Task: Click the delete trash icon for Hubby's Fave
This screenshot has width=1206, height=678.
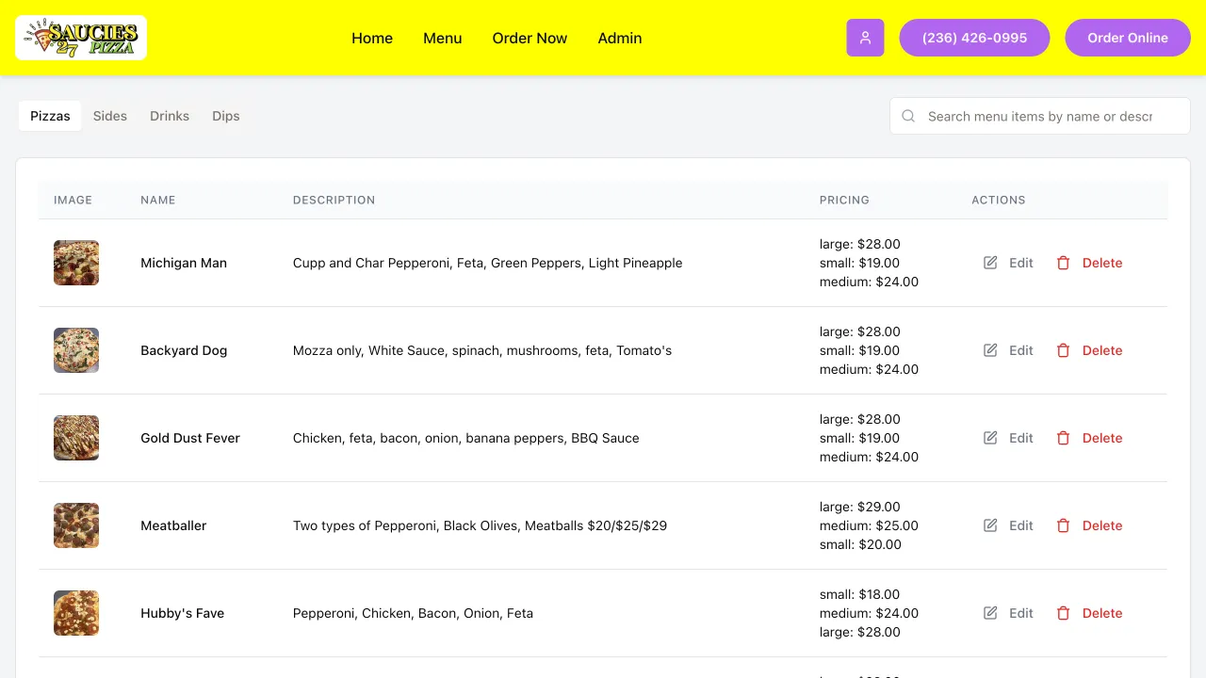Action: click(1063, 613)
